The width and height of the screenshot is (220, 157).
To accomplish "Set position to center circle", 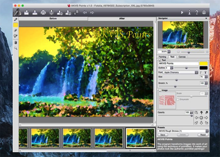I will [x=201, y=118].
